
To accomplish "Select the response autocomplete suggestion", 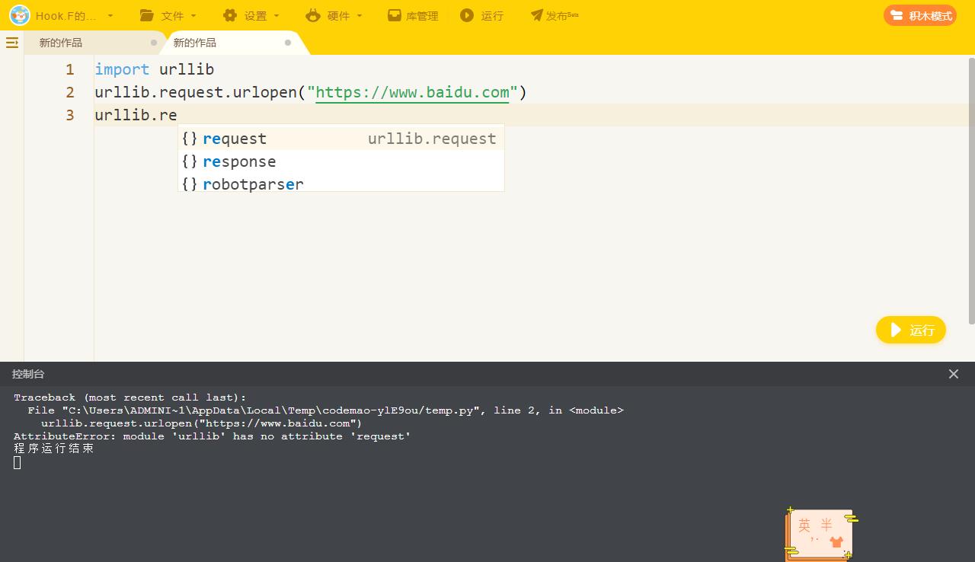I will point(341,161).
